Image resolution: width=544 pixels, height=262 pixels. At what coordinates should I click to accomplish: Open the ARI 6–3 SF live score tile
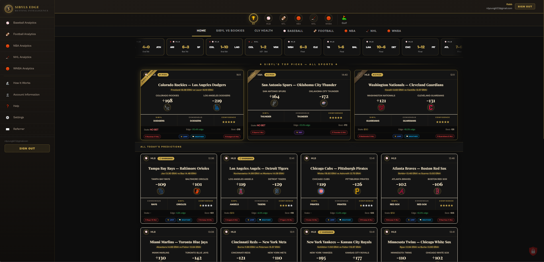click(185, 47)
